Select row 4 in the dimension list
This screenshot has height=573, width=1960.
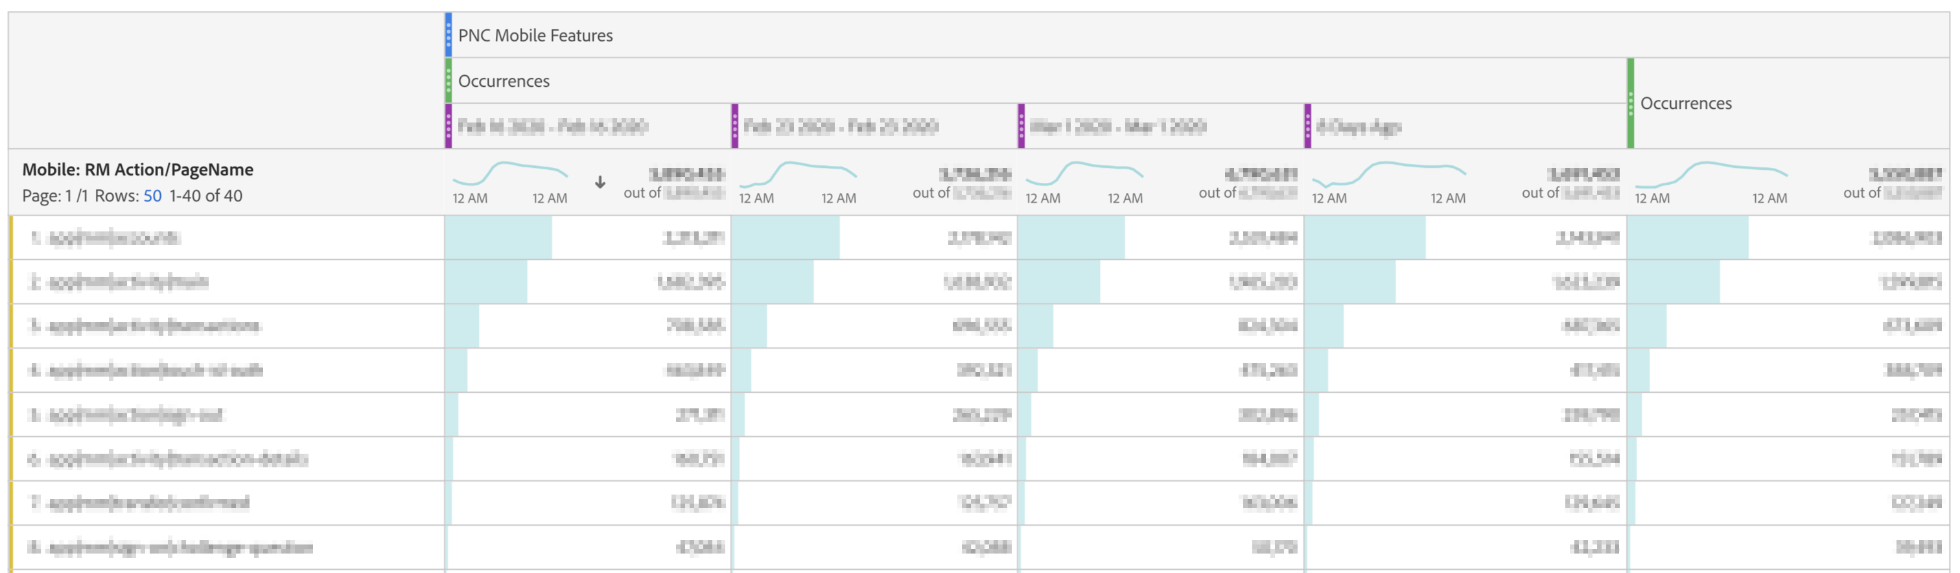[227, 370]
